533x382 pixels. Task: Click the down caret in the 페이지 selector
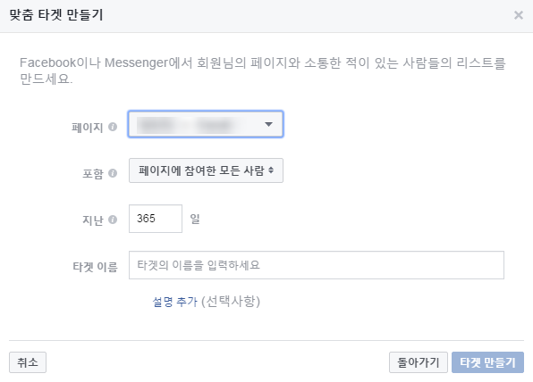(268, 124)
